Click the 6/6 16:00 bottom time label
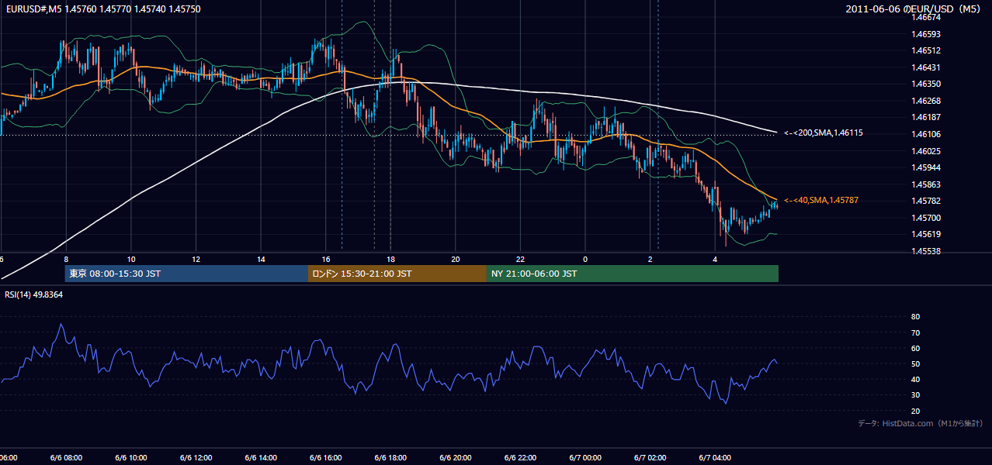 click(x=326, y=457)
